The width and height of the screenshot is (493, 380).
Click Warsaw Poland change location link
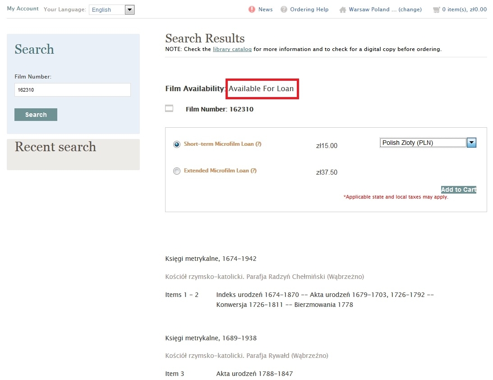(x=385, y=9)
